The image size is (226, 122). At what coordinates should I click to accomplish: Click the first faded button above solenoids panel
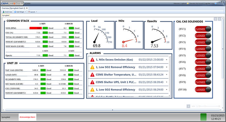pos(215,19)
